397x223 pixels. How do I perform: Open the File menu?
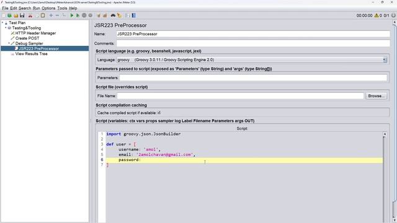tap(5, 8)
